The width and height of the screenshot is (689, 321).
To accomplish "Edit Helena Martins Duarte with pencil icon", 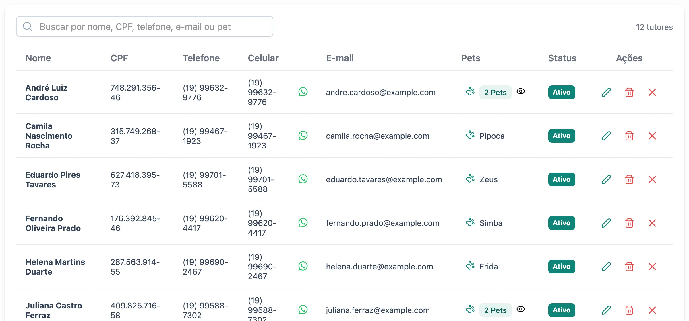I will pos(606,267).
